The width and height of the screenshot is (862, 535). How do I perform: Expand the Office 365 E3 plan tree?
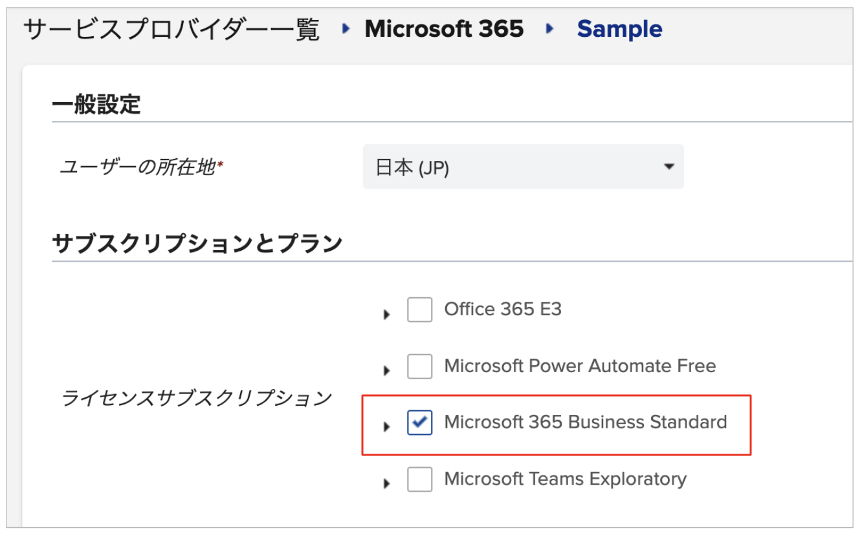[x=387, y=315]
